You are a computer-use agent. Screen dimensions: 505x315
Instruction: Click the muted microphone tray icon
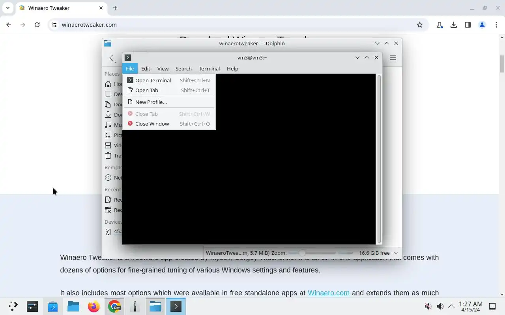(428, 306)
